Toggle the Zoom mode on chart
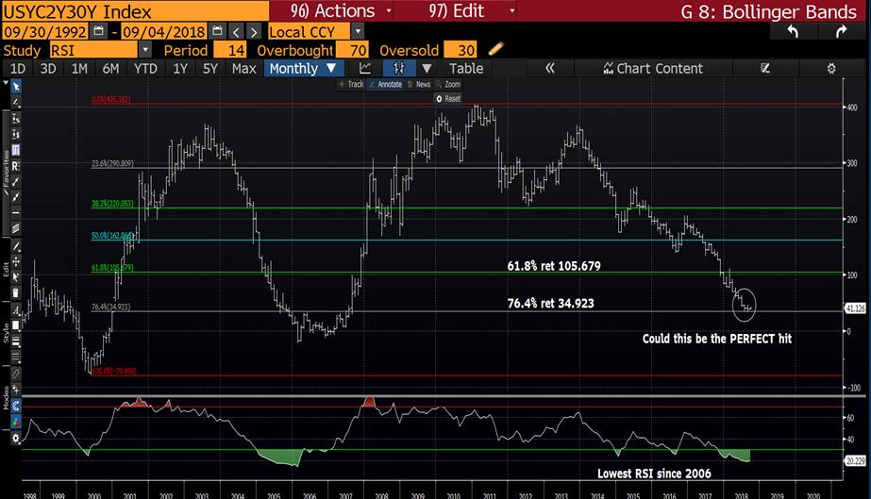This screenshot has width=871, height=499. point(451,84)
